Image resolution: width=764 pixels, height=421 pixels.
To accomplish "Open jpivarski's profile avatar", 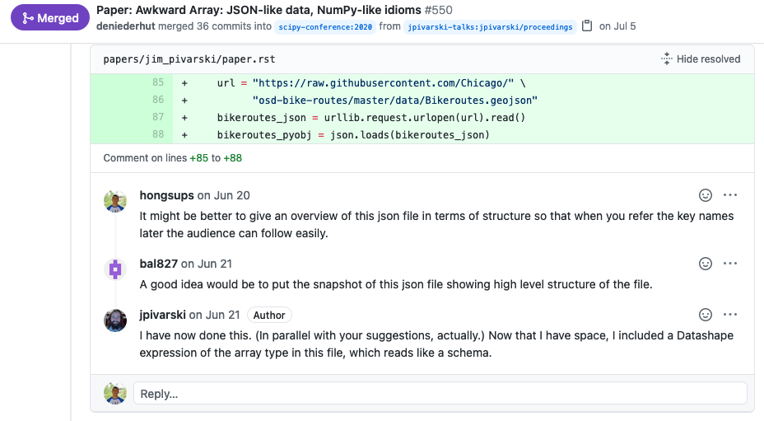I will click(115, 320).
